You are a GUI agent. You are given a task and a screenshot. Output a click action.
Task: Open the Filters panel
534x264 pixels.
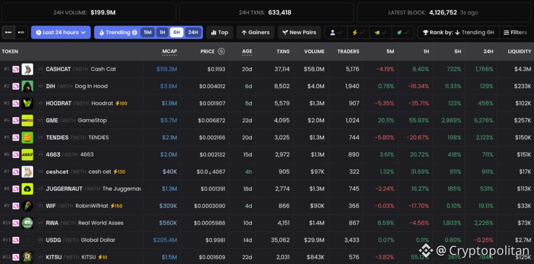tap(515, 32)
